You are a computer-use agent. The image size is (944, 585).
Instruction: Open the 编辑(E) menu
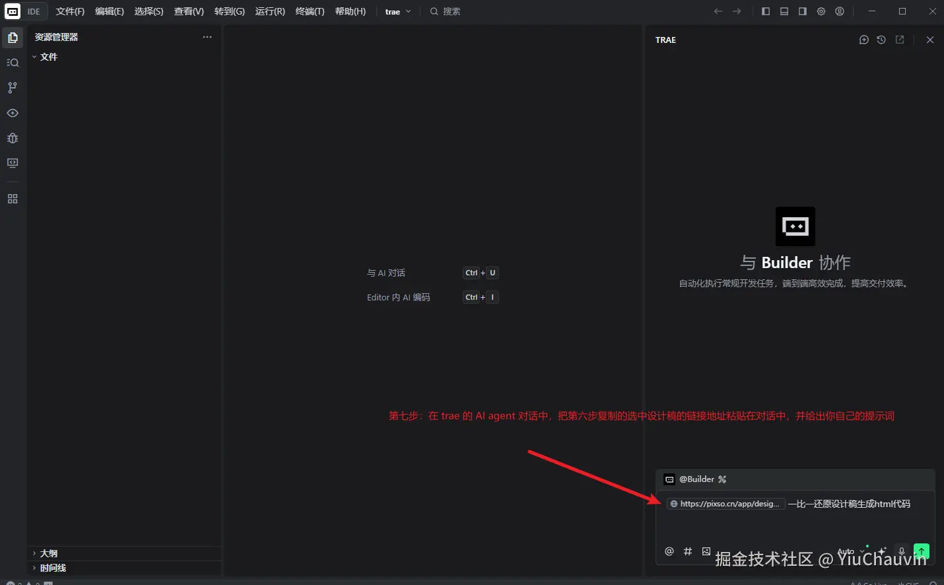110,11
